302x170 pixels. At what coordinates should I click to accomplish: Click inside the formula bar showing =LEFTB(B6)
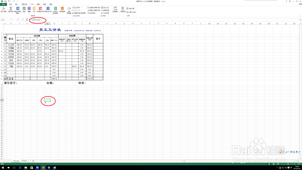coord(164,20)
